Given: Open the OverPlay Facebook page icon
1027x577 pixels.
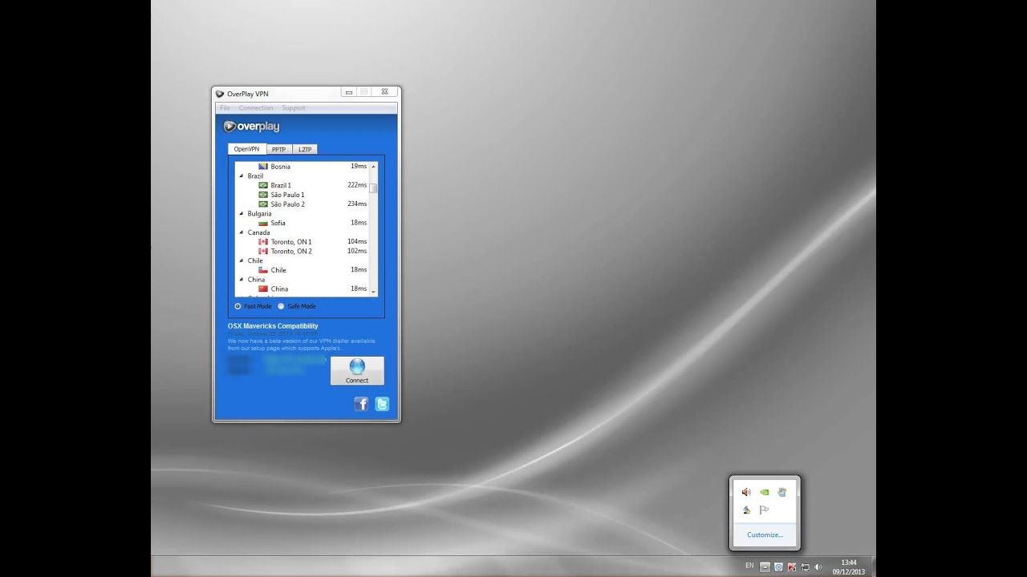Looking at the screenshot, I should [361, 404].
